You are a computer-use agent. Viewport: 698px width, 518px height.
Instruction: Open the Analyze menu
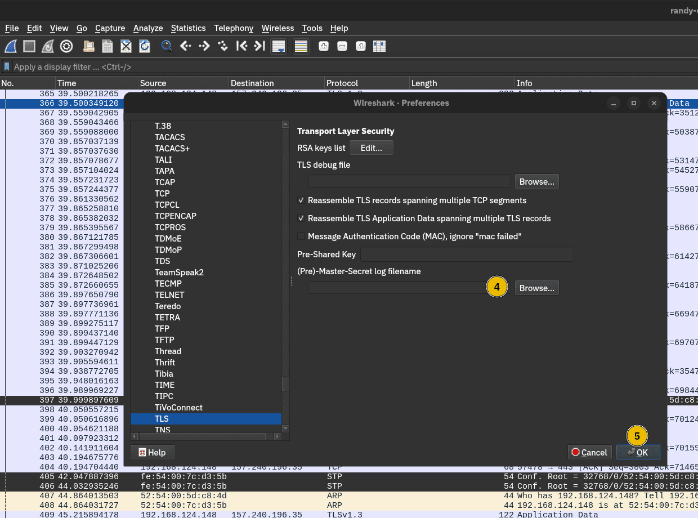point(148,28)
